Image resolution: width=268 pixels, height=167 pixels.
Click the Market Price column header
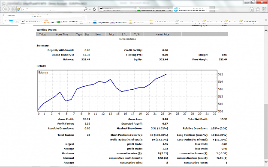[162, 35]
